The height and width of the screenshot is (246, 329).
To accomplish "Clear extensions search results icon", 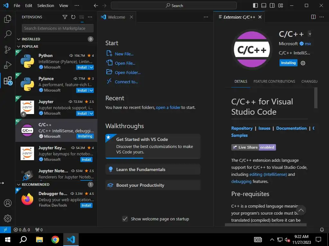I will point(81,17).
